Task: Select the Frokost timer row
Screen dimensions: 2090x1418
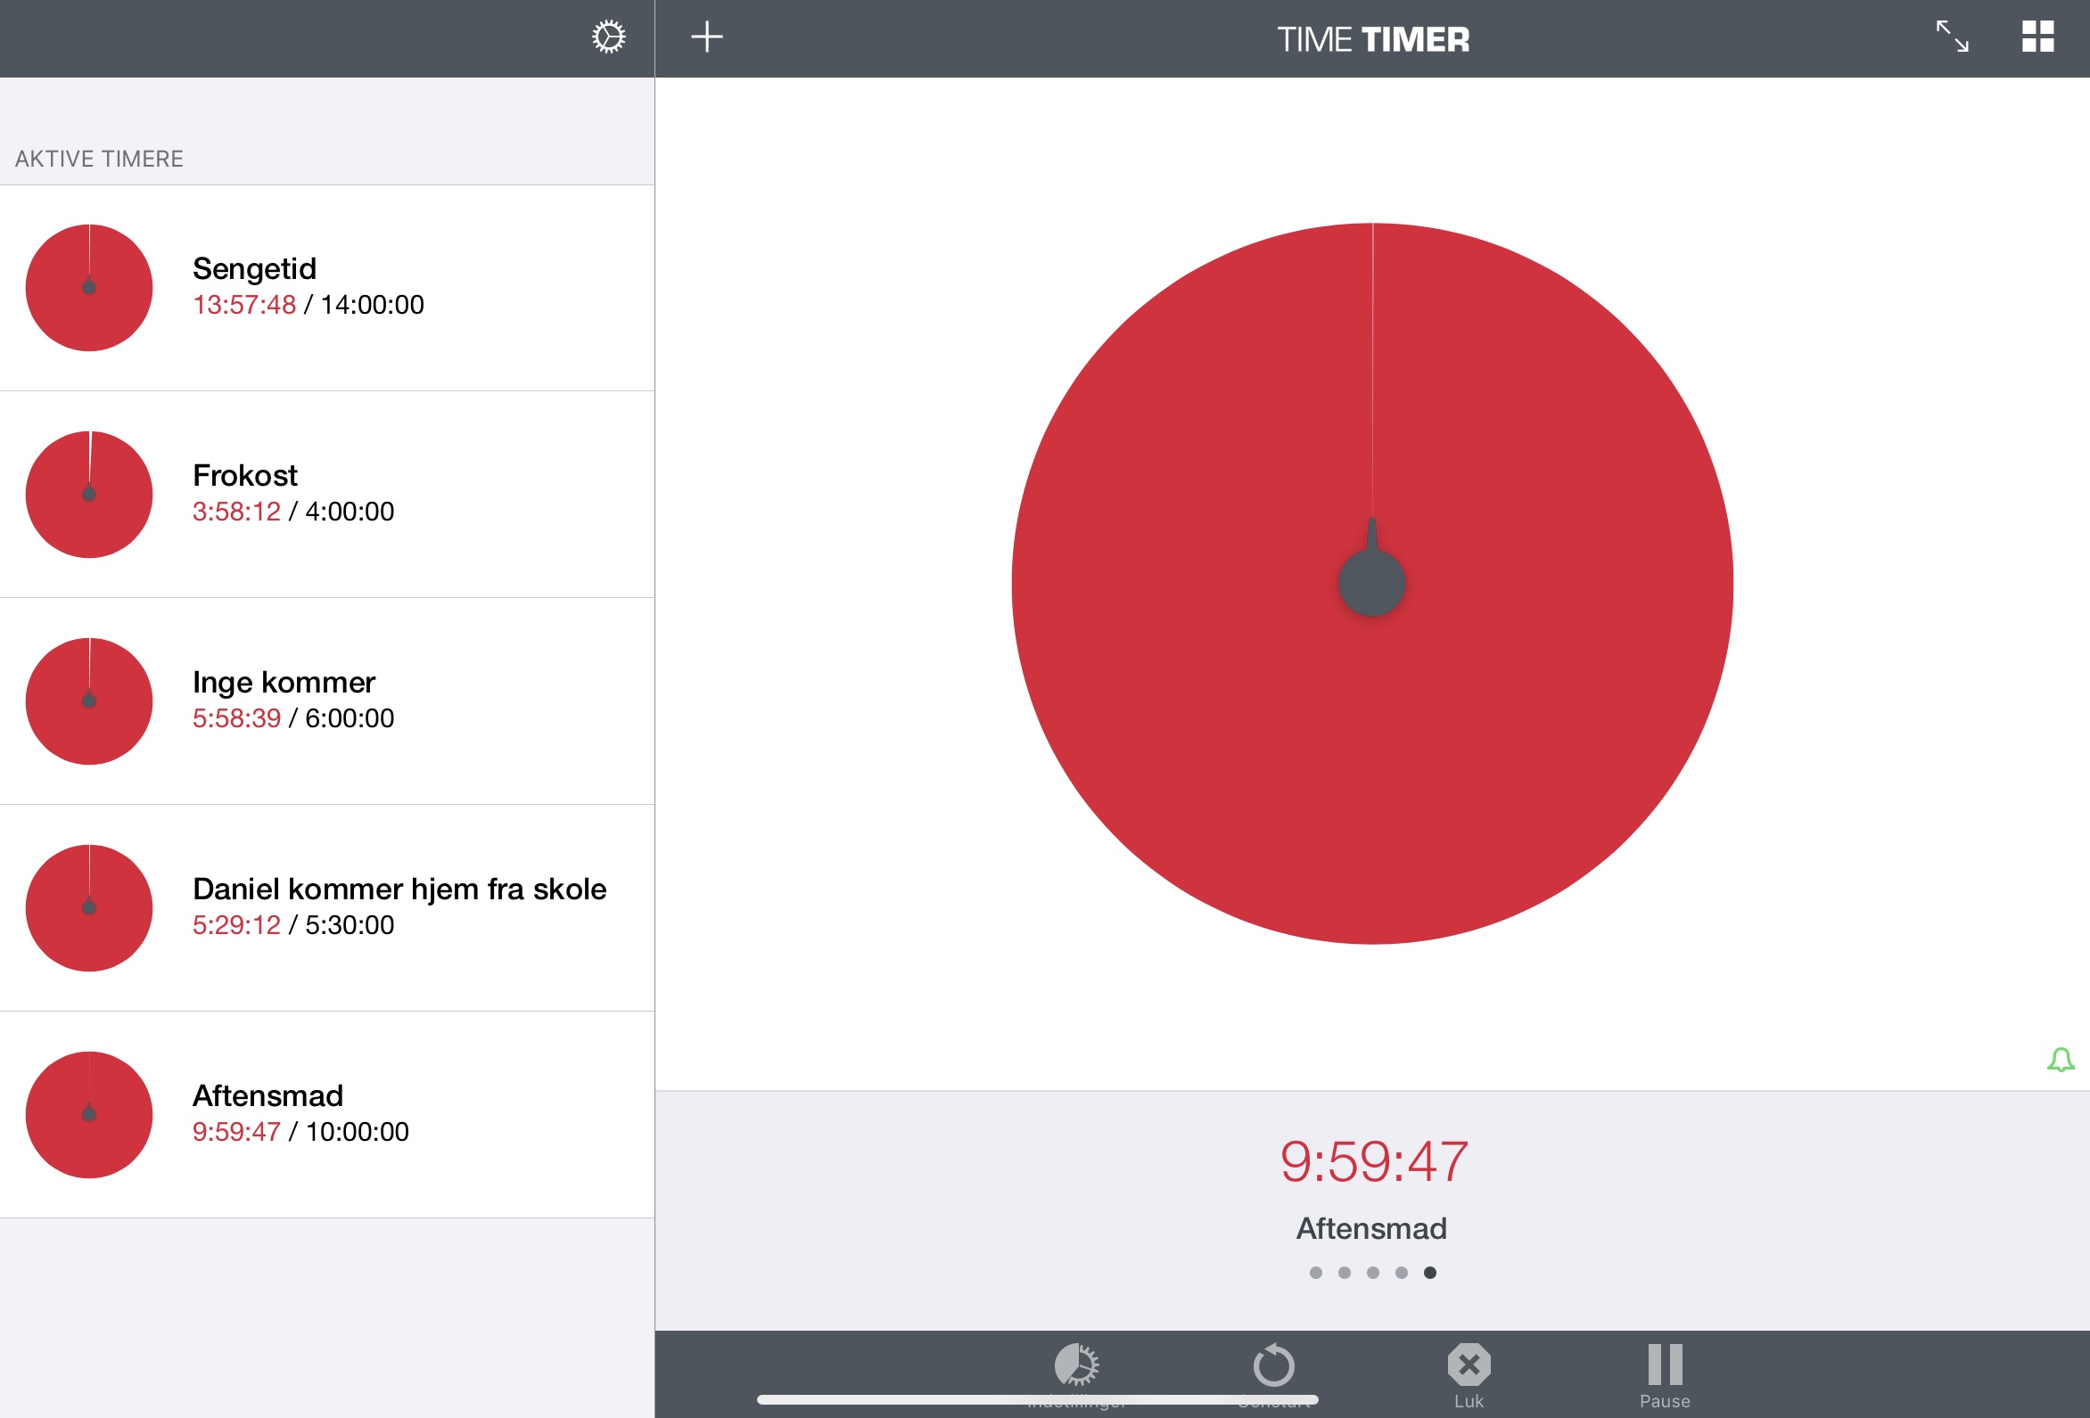Action: click(327, 495)
